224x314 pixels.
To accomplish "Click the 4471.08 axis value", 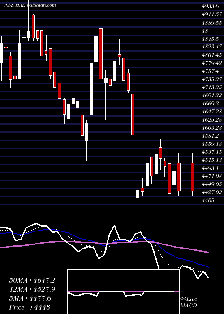I will click(x=212, y=176).
